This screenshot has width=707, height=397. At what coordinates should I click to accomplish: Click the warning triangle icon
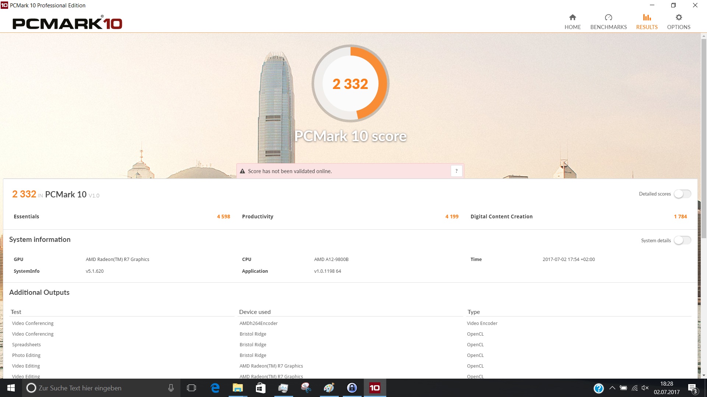click(x=242, y=171)
